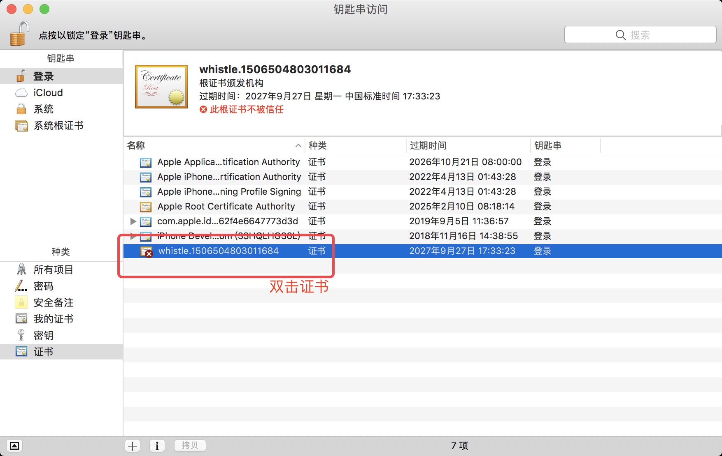Click Apple Root Certificate Authority icon
The height and width of the screenshot is (456, 722).
point(146,207)
